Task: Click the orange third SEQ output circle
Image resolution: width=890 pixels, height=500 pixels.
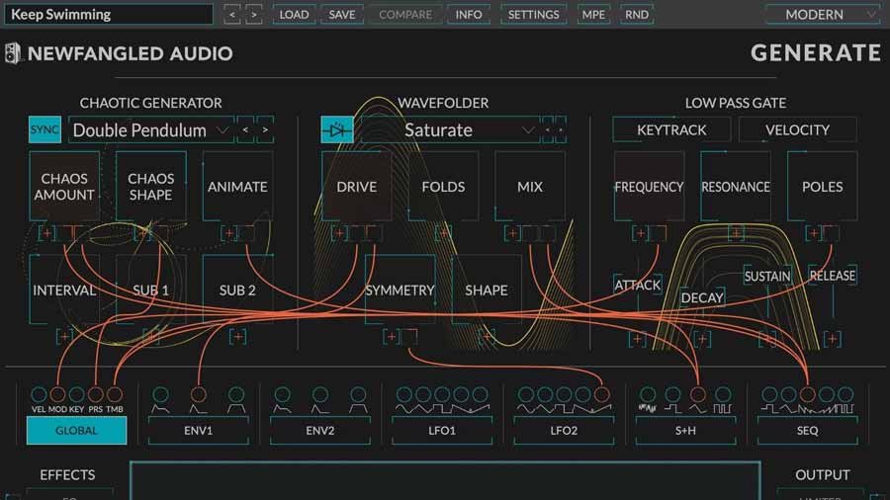Action: click(x=807, y=394)
